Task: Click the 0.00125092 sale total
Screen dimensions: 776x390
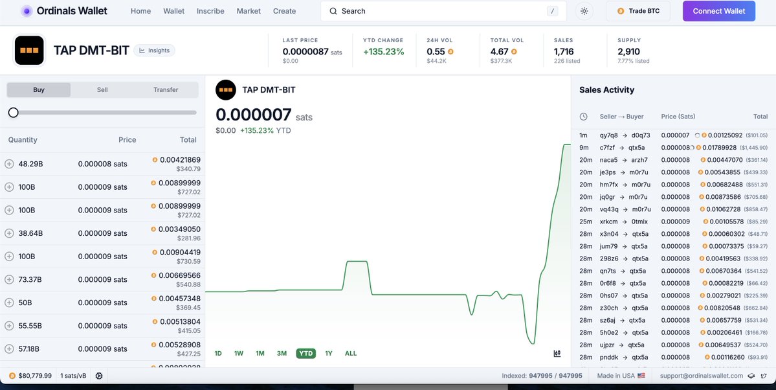Action: (x=725, y=135)
